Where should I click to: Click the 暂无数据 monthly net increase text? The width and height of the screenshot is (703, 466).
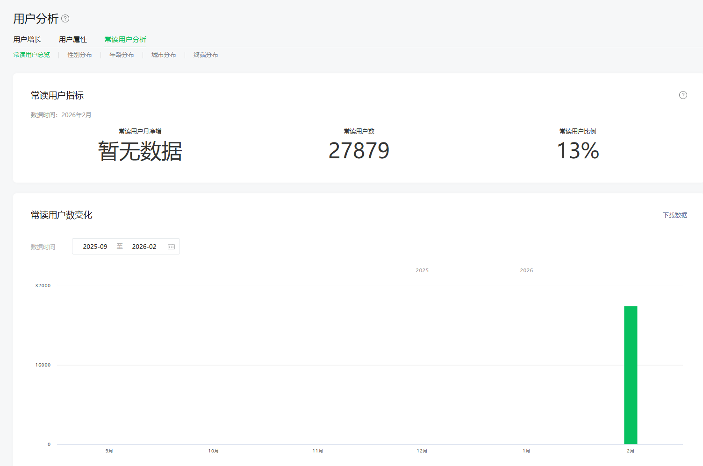pos(140,151)
